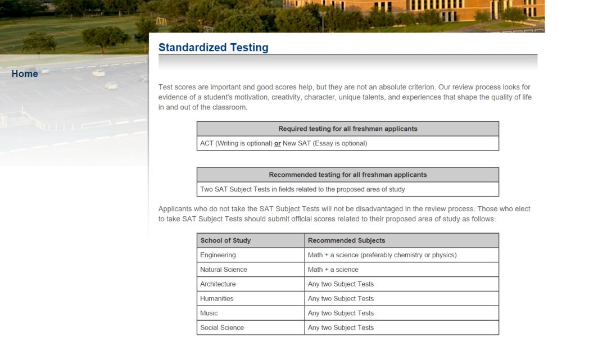Select the ACT or New SAT row
607x346 pixels.
click(348, 143)
